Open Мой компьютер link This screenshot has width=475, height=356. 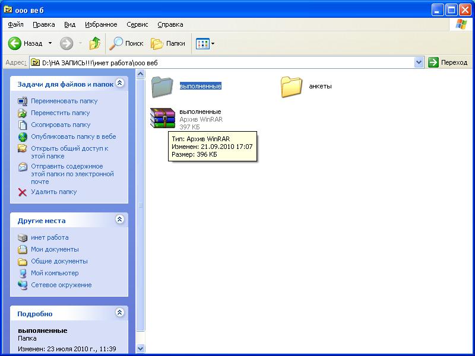pyautogui.click(x=55, y=273)
